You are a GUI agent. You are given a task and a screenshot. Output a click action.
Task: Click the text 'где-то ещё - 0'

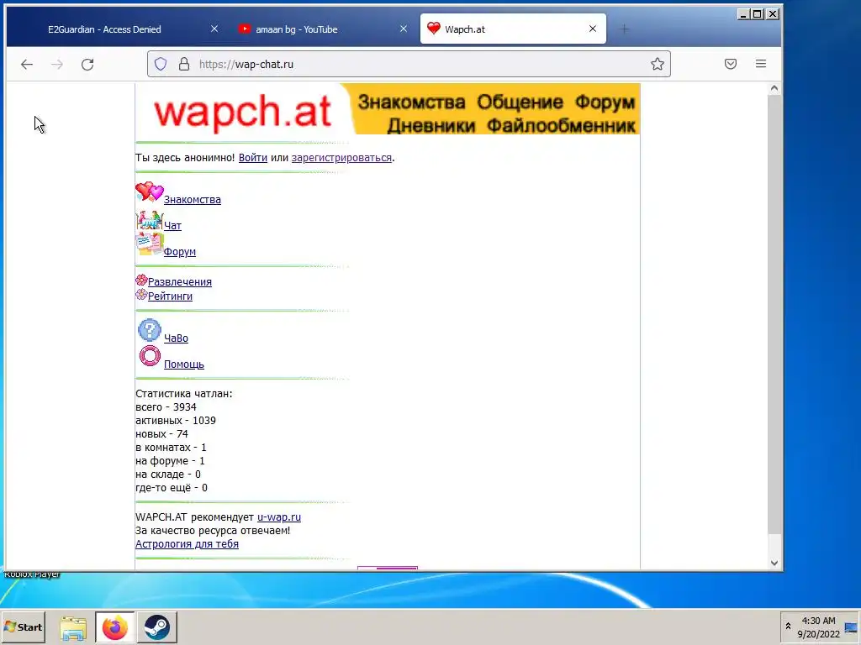click(x=172, y=488)
